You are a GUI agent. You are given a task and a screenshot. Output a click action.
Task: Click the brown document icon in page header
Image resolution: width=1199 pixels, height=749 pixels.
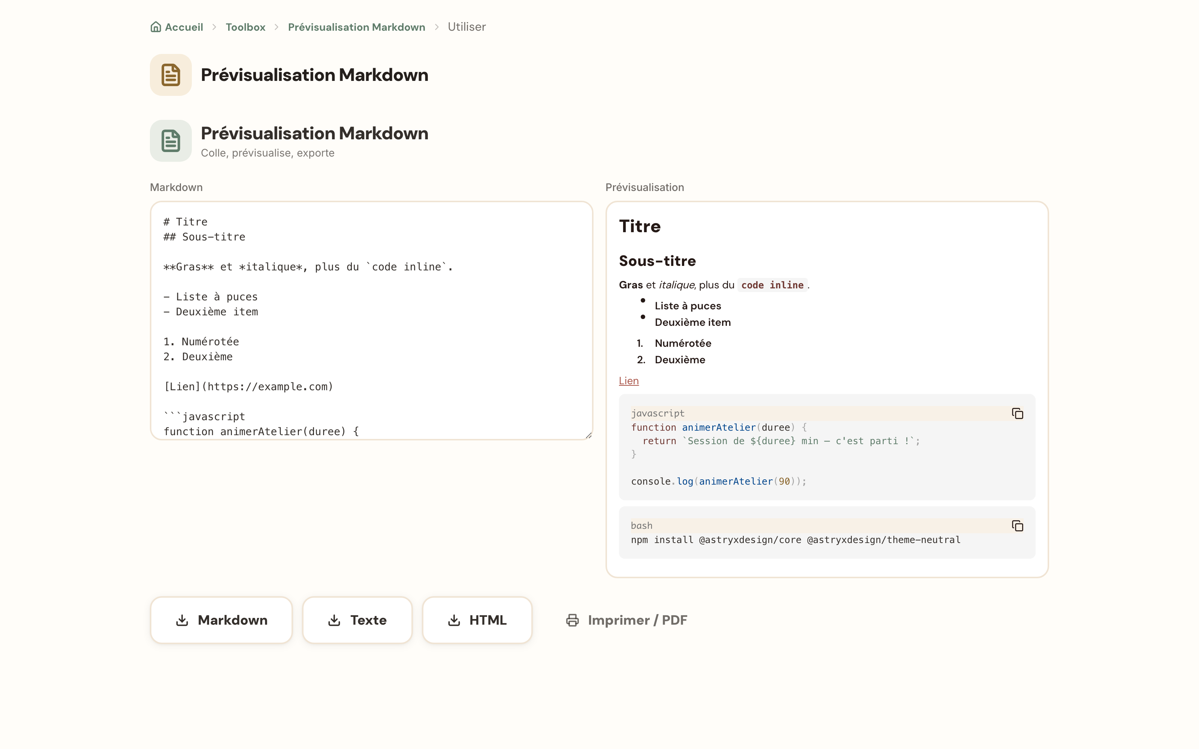(x=171, y=75)
